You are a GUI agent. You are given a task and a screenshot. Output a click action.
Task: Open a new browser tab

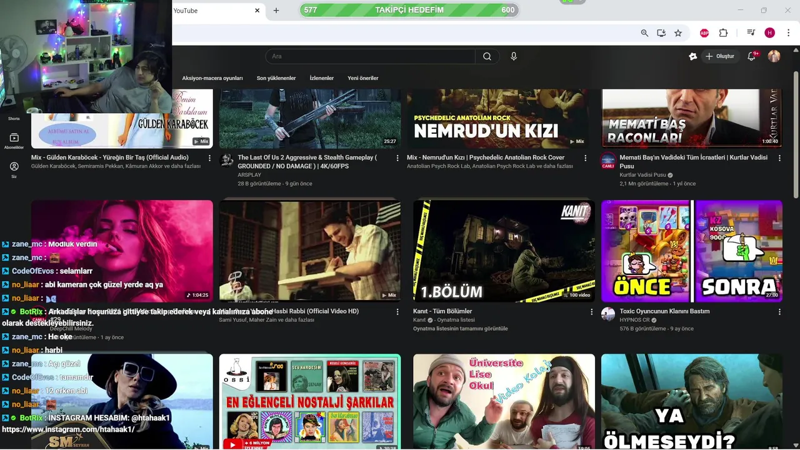tap(276, 11)
